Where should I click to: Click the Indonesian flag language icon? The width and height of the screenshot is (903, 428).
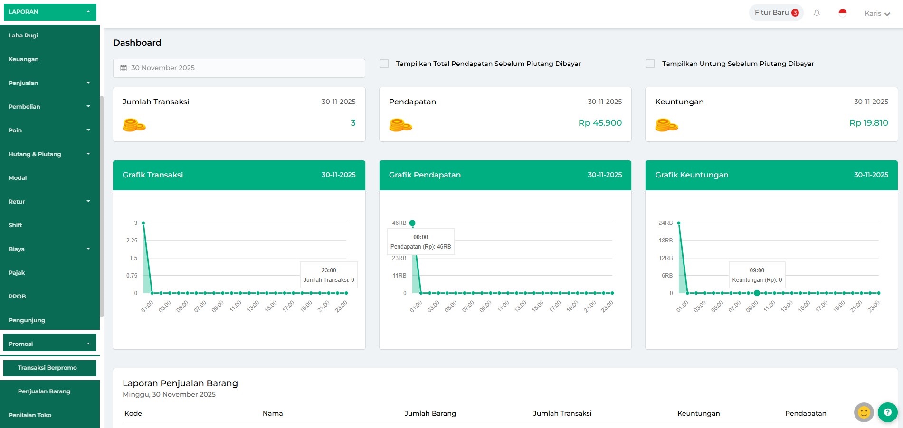[843, 13]
